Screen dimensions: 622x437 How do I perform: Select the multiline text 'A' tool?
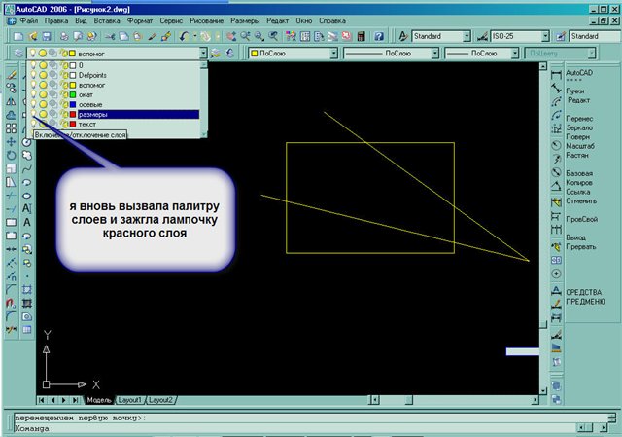click(x=25, y=222)
